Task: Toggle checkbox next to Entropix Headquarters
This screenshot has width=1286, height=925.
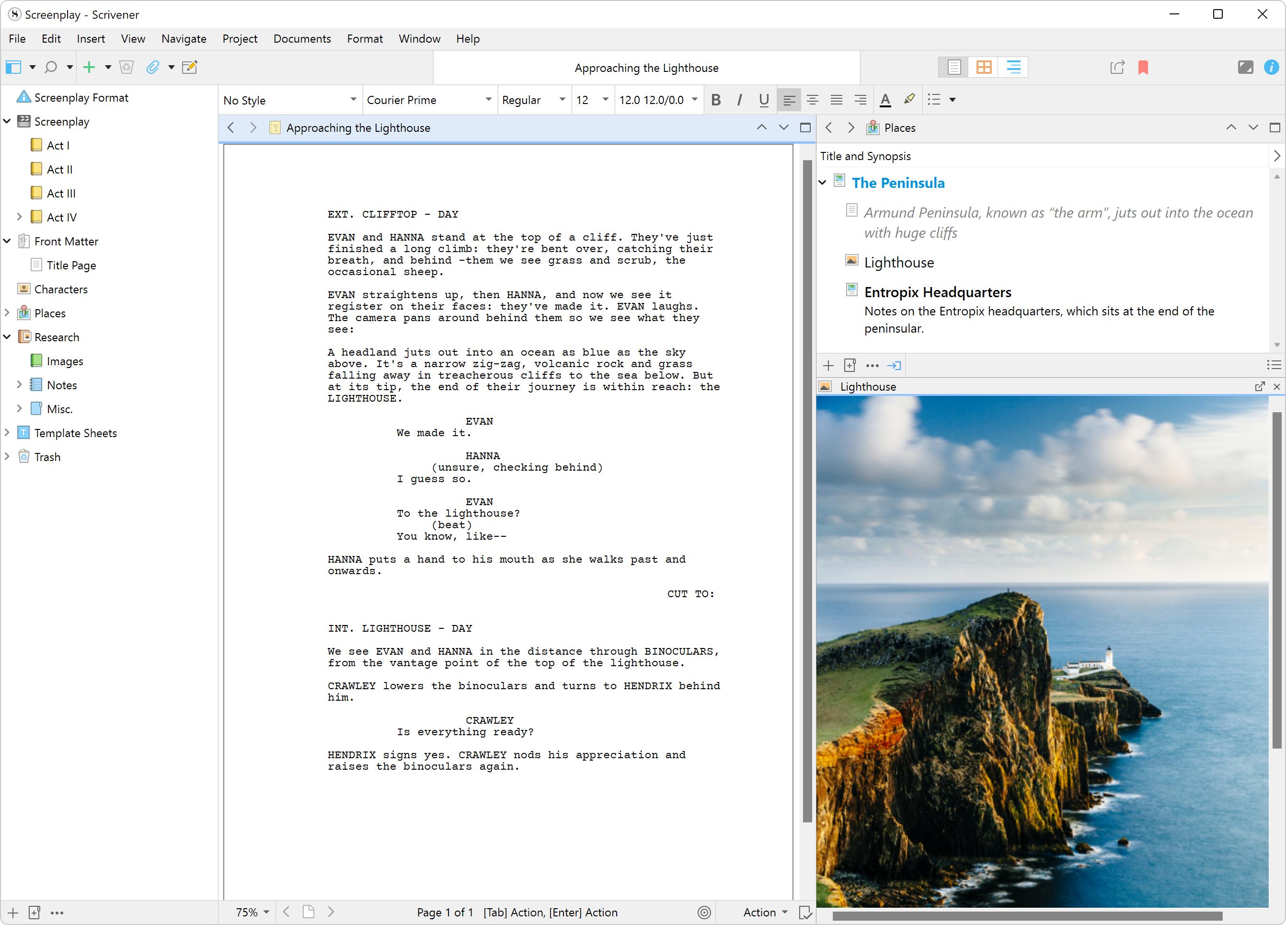Action: click(852, 292)
